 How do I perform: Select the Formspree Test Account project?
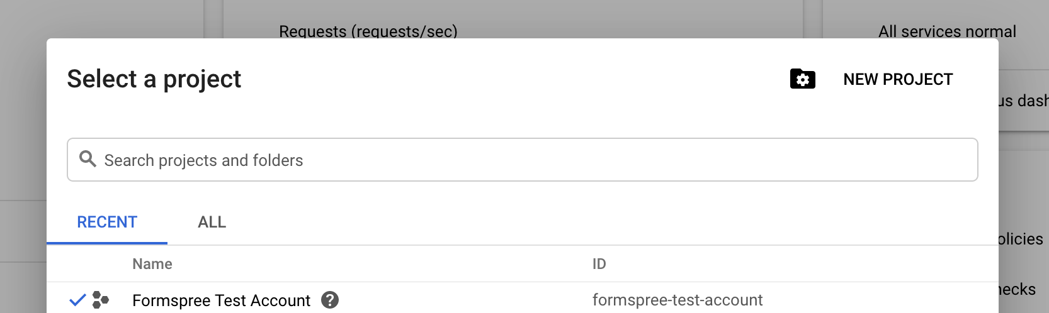click(221, 300)
